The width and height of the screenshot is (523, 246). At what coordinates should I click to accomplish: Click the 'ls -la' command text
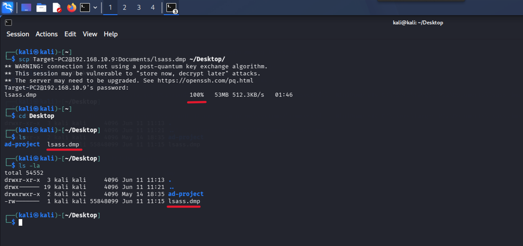click(29, 166)
